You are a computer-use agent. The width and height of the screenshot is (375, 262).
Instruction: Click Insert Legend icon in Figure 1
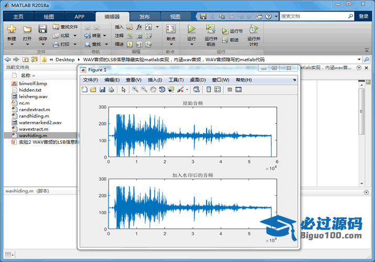tap(217, 90)
